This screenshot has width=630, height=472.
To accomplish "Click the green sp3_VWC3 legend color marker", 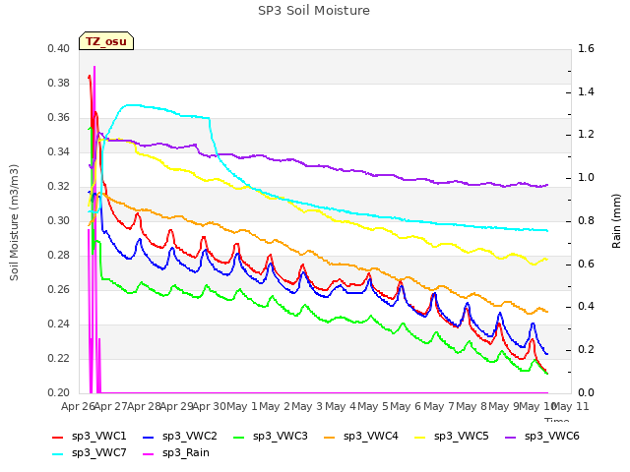I will (238, 438).
